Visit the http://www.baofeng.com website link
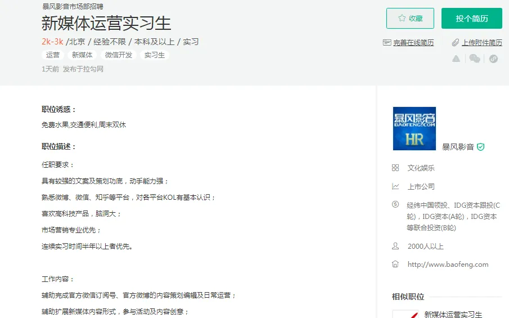Screen dimensions: 509x318 448,265
